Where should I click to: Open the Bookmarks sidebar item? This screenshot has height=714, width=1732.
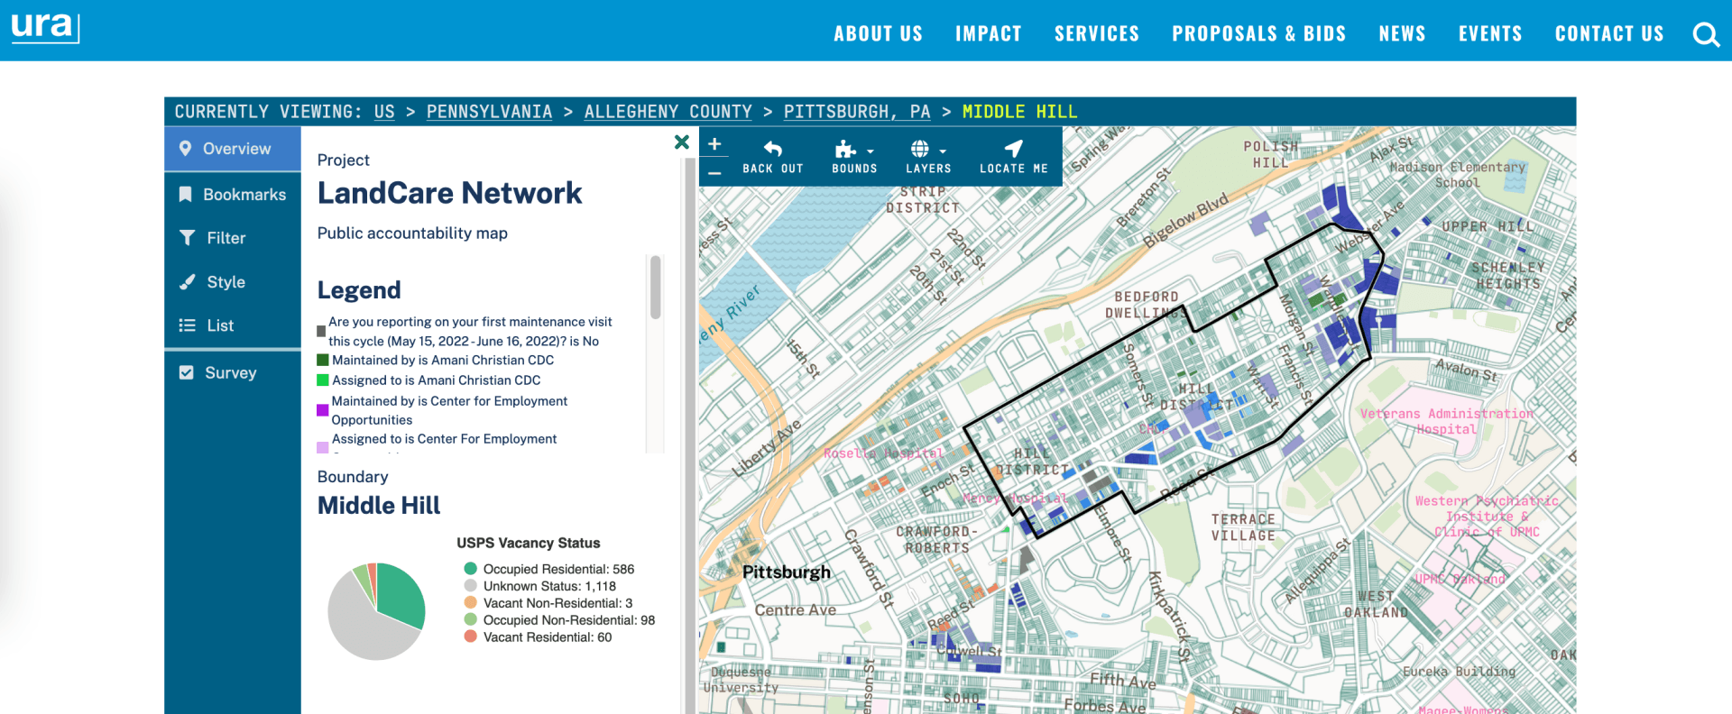click(x=233, y=195)
